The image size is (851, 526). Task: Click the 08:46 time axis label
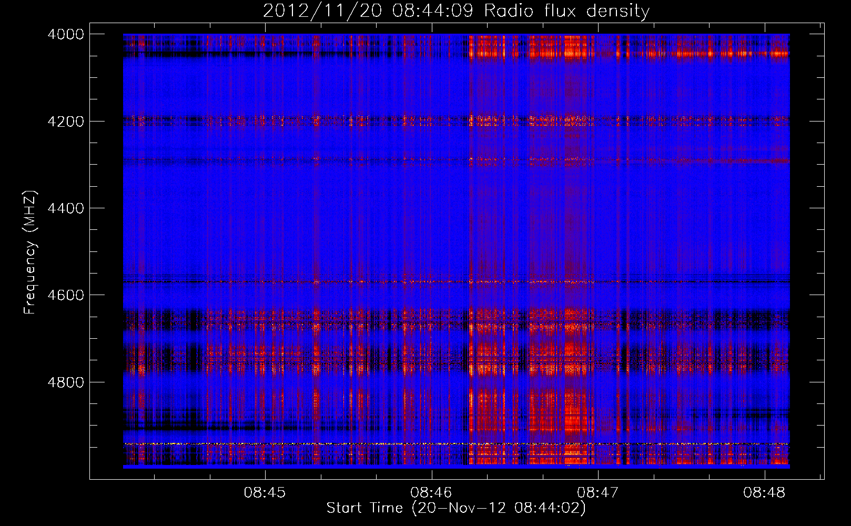431,493
